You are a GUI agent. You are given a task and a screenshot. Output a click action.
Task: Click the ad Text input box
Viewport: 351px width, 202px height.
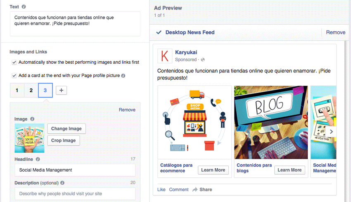[75, 23]
